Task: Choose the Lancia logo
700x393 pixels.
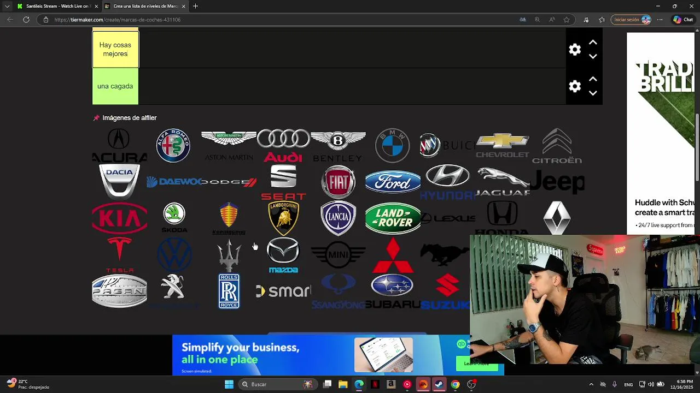Action: pos(338,218)
